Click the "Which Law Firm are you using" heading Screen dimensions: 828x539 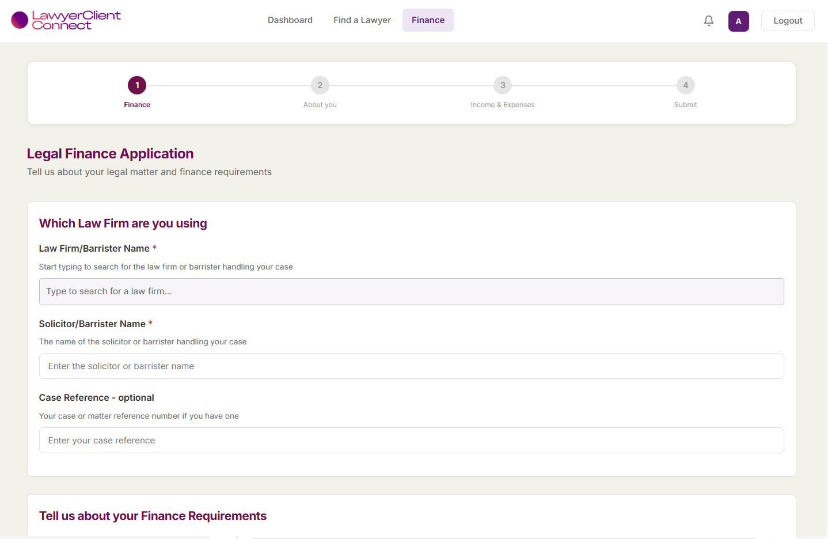pyautogui.click(x=123, y=223)
